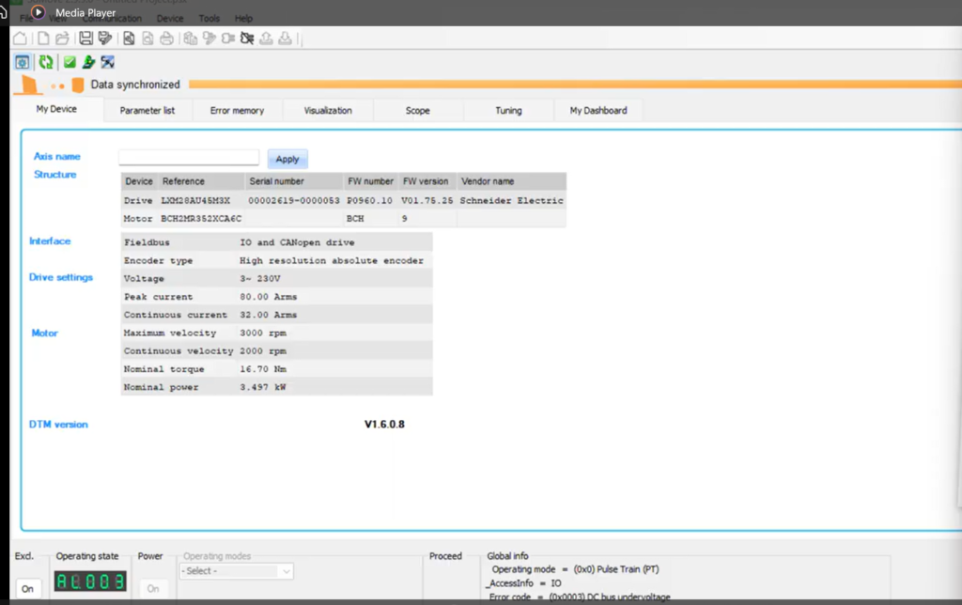
Task: Switch to the Parameter list tab
Action: click(147, 111)
